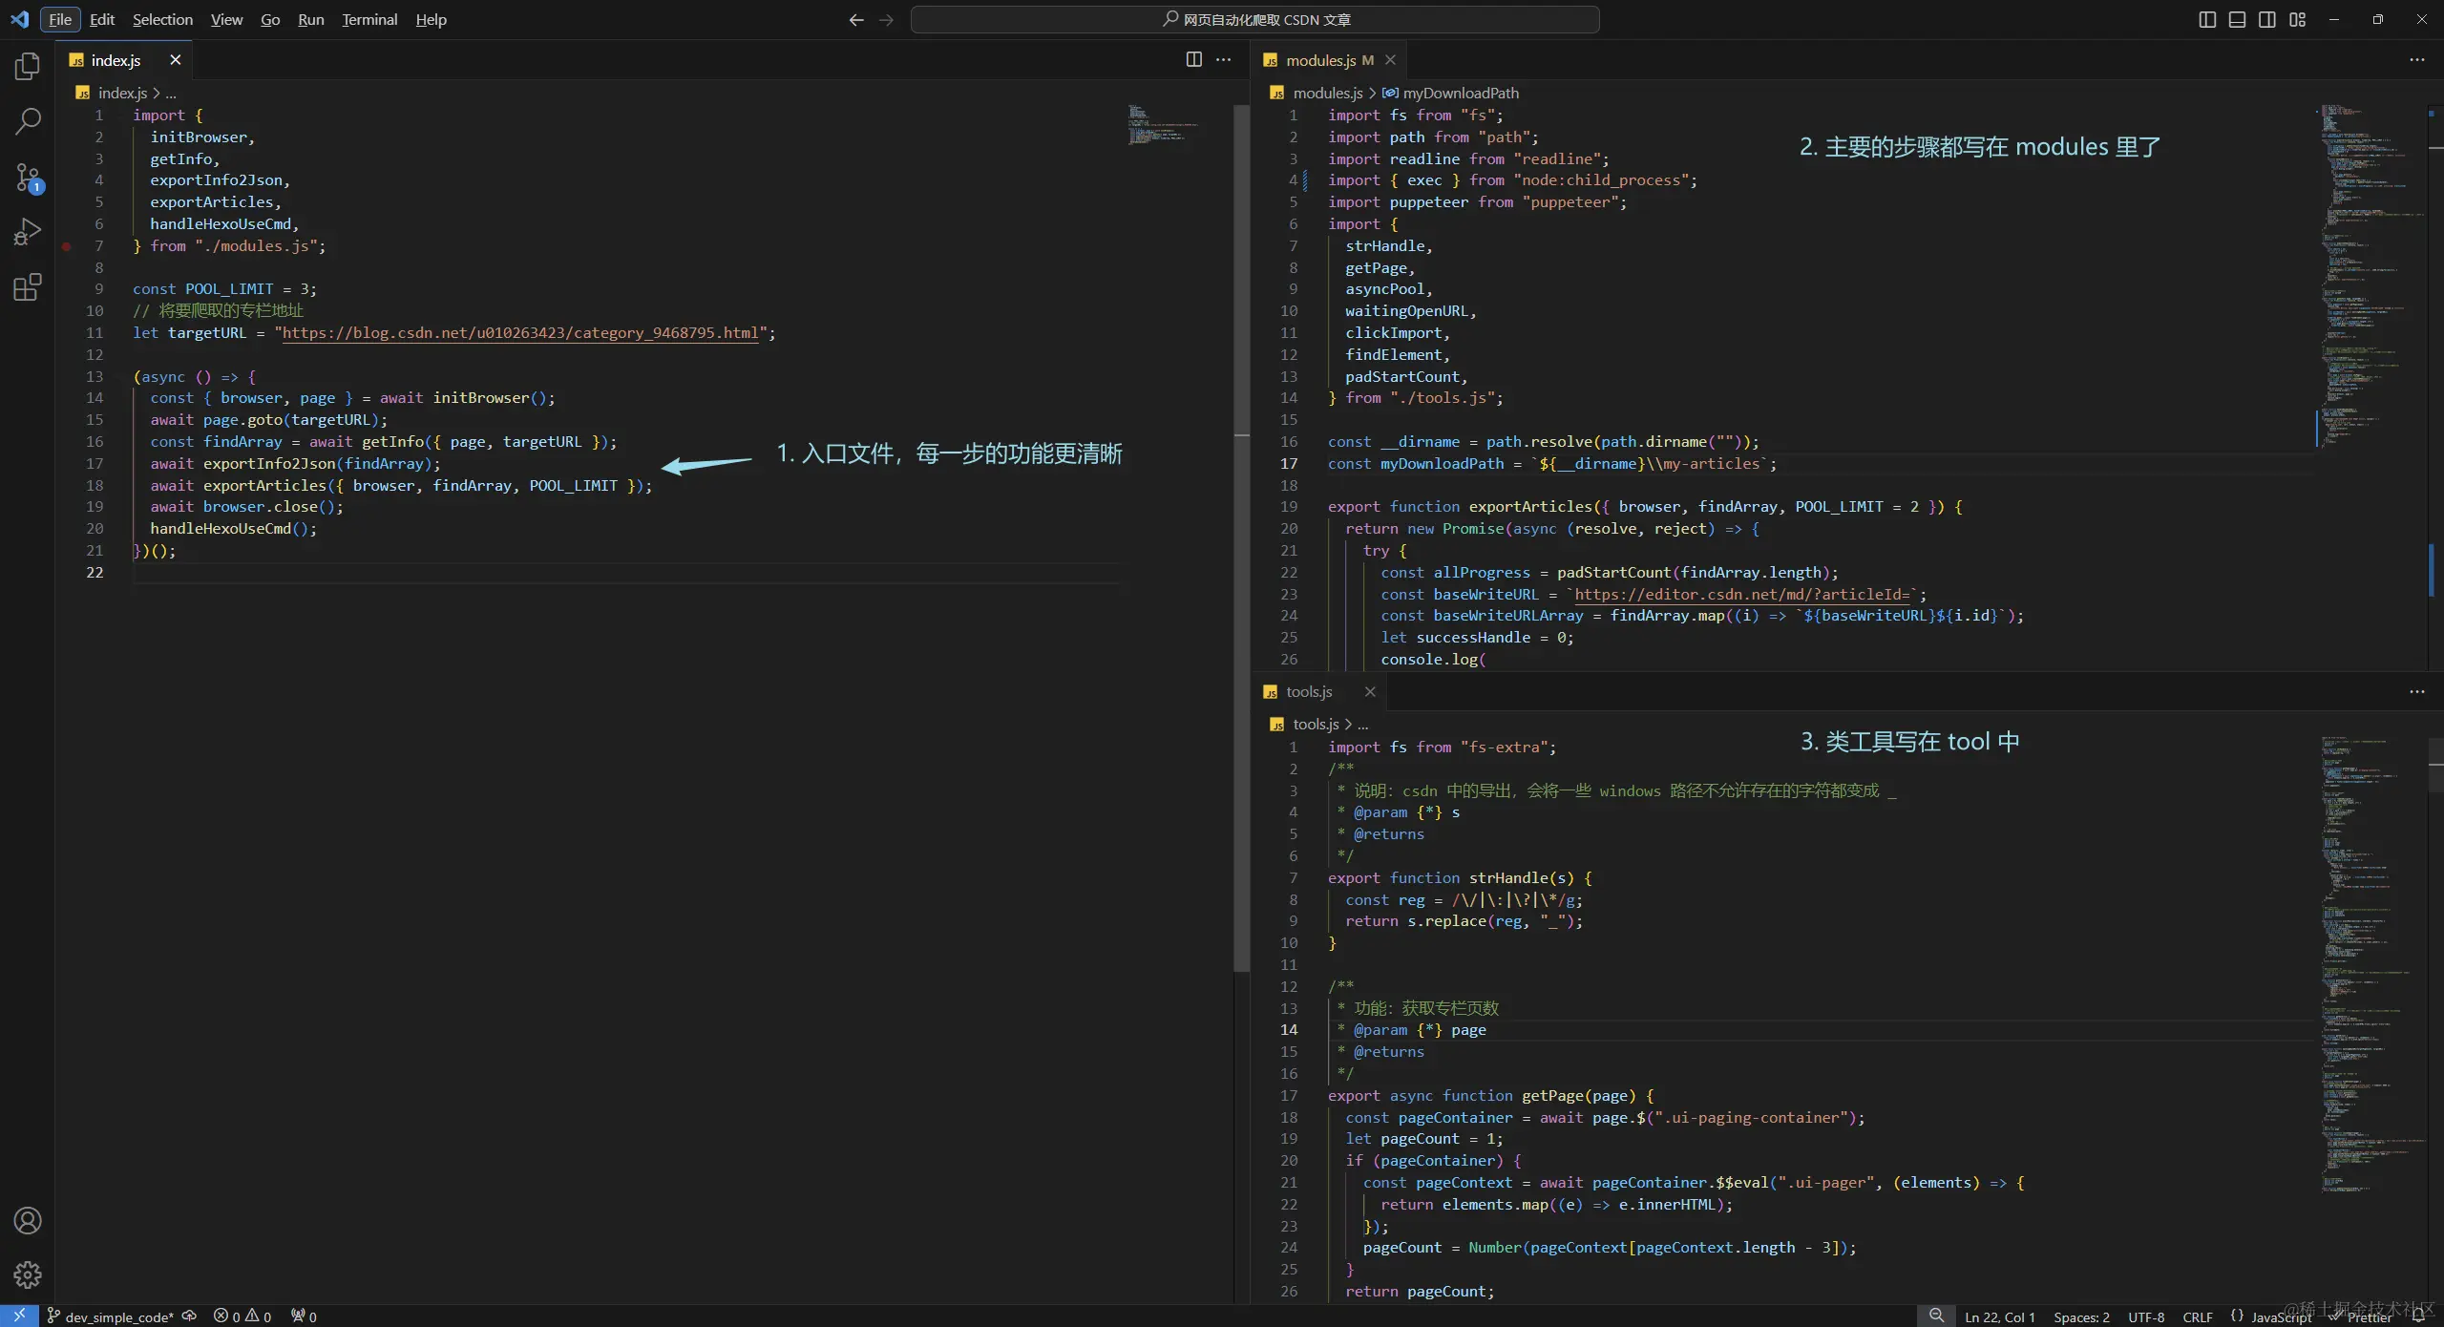
Task: Switch to the modules.js tab
Action: pos(1320,60)
